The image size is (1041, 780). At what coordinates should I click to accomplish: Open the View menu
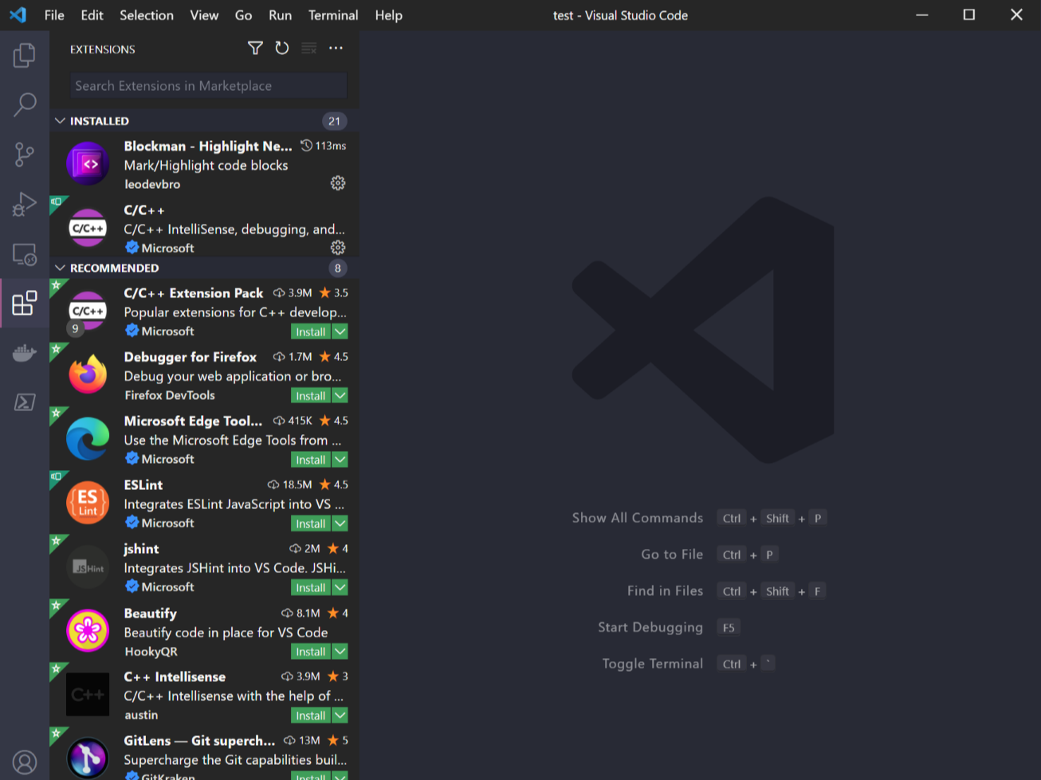204,15
